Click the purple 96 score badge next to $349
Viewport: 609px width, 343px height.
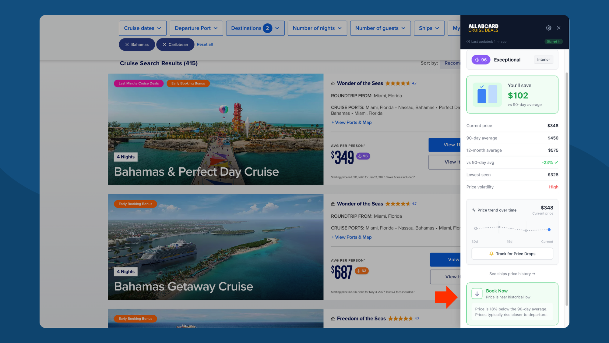pos(363,156)
